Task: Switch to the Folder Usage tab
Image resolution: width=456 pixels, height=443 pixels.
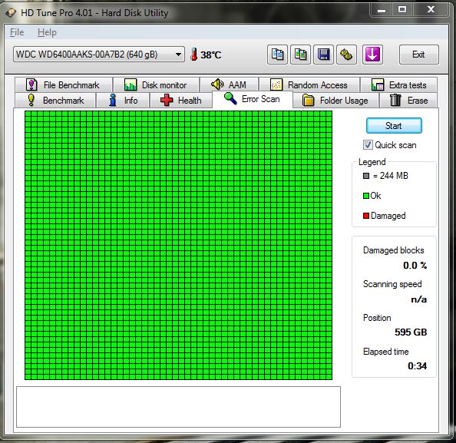Action: pyautogui.click(x=336, y=101)
